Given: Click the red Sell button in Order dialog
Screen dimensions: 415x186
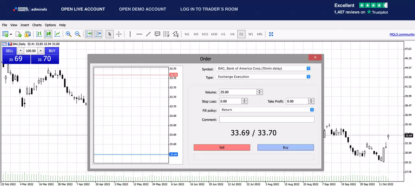Looking at the screenshot, I should pyautogui.click(x=222, y=147).
